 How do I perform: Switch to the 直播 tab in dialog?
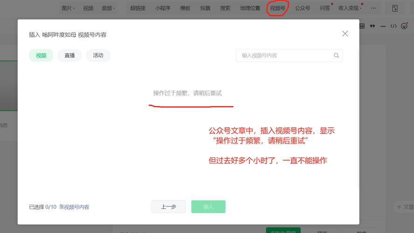[70, 55]
